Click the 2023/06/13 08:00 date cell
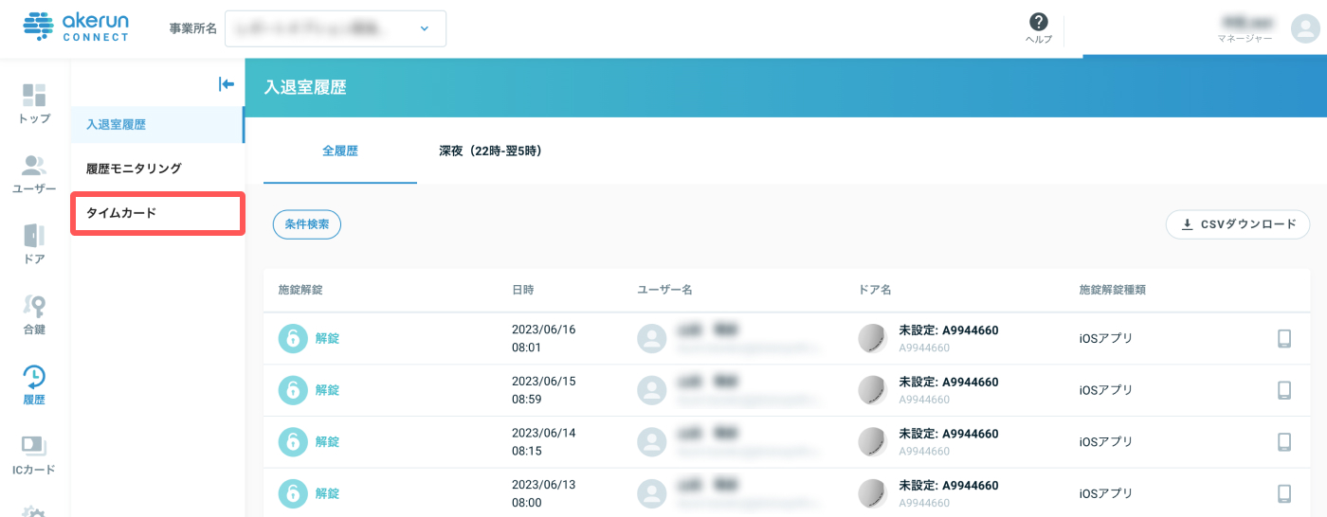 543,493
